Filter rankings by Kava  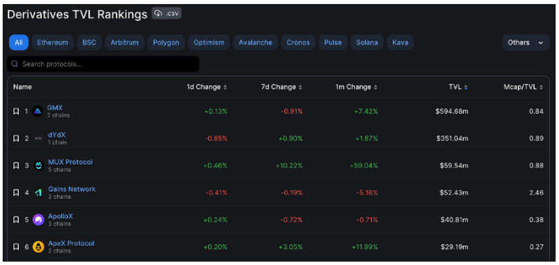[400, 42]
